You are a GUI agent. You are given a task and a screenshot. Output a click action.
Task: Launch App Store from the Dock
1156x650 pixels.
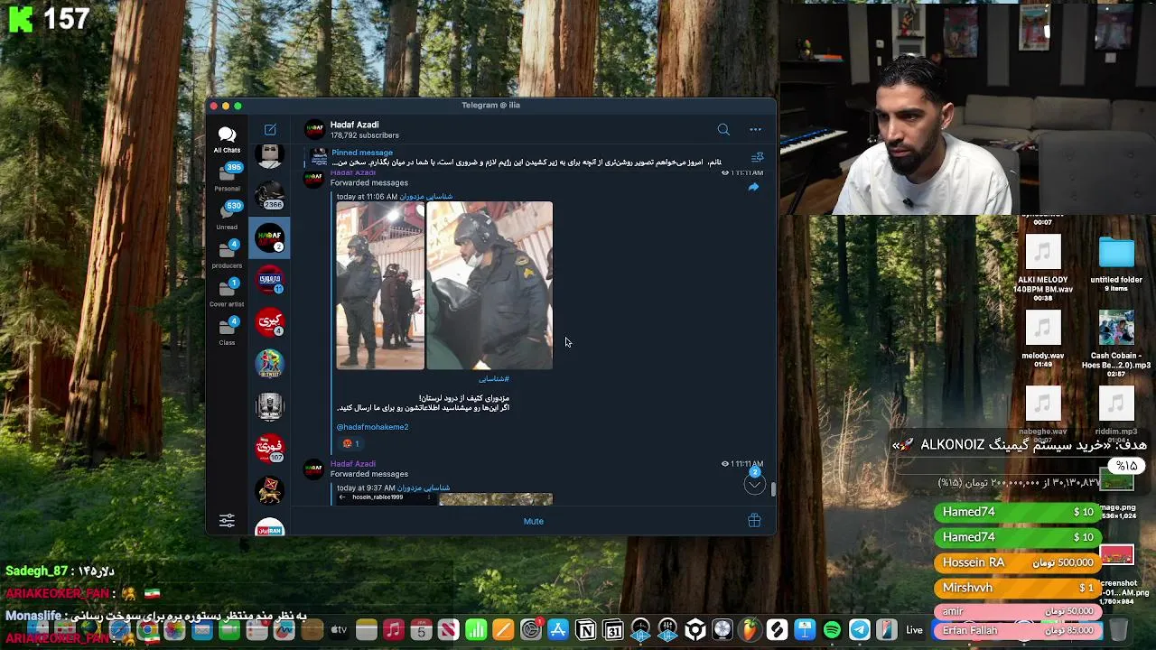(558, 629)
